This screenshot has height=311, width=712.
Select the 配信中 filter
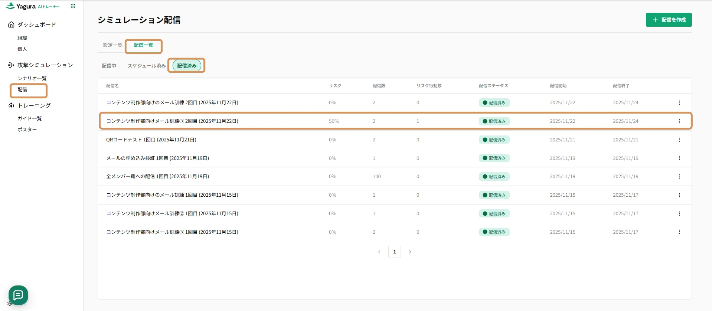109,66
